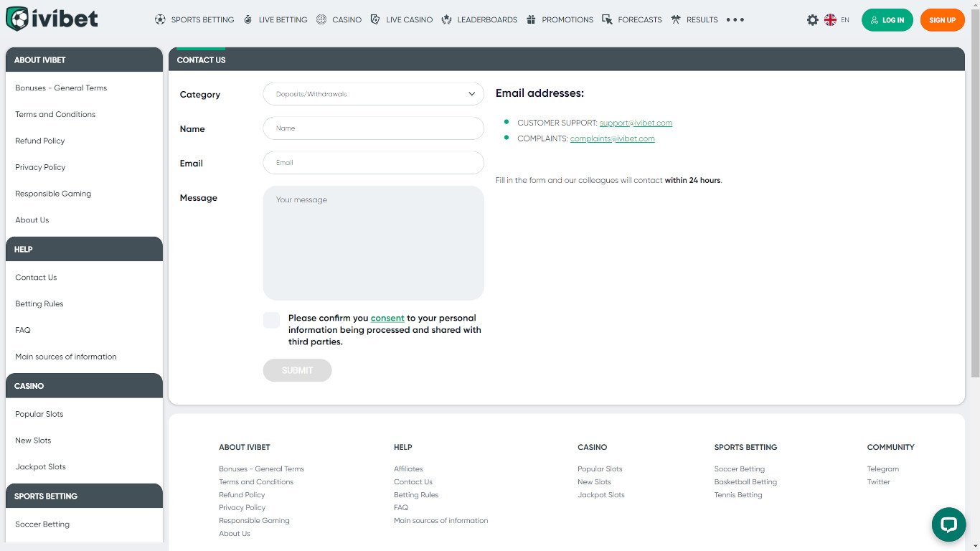
Task: Open Twitter link in the footer
Action: click(x=878, y=482)
